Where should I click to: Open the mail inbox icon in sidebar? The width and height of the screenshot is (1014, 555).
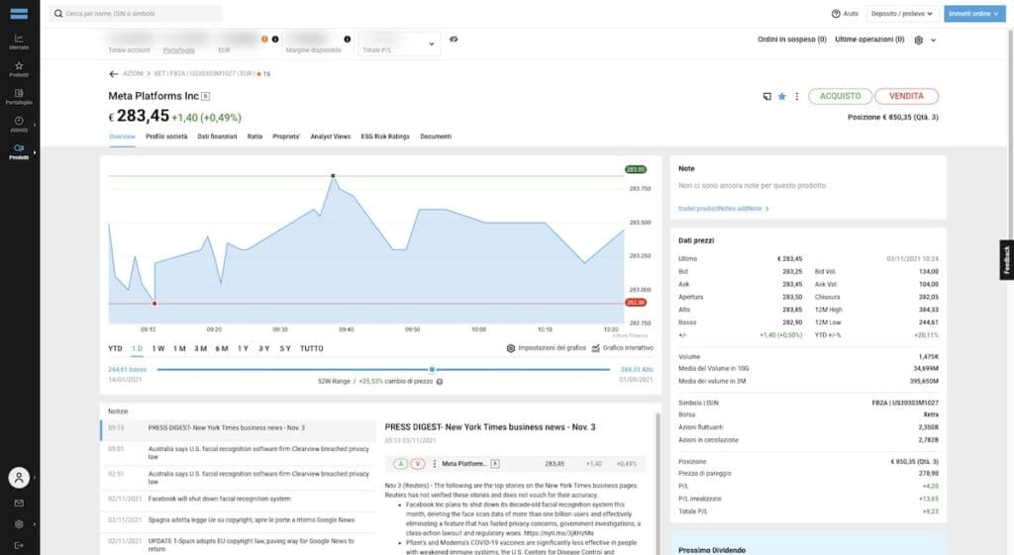point(19,504)
